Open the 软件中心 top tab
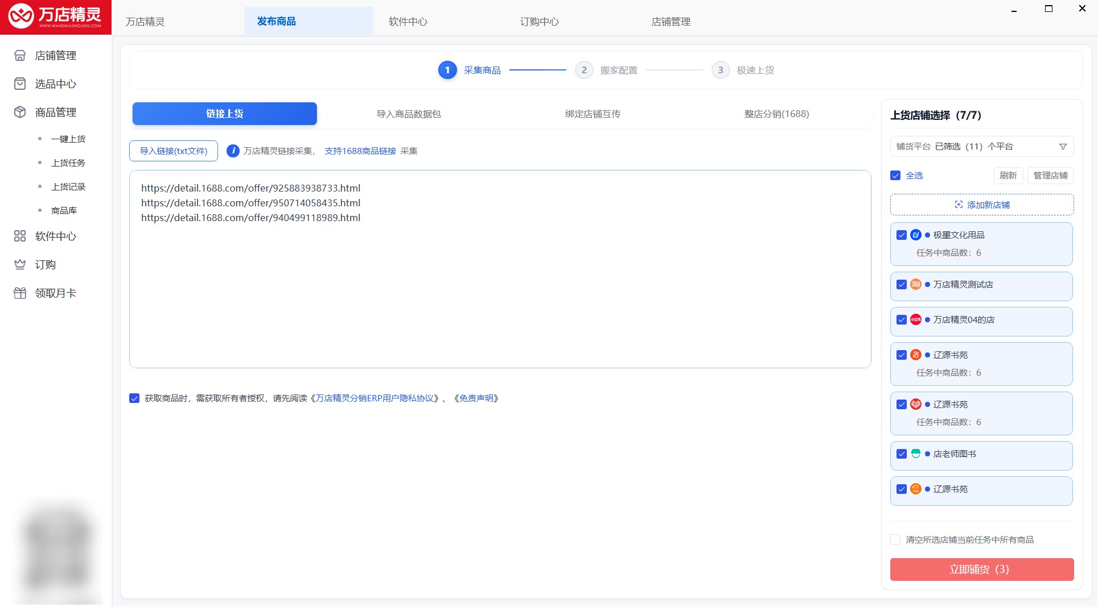The width and height of the screenshot is (1098, 607). pyautogui.click(x=408, y=22)
